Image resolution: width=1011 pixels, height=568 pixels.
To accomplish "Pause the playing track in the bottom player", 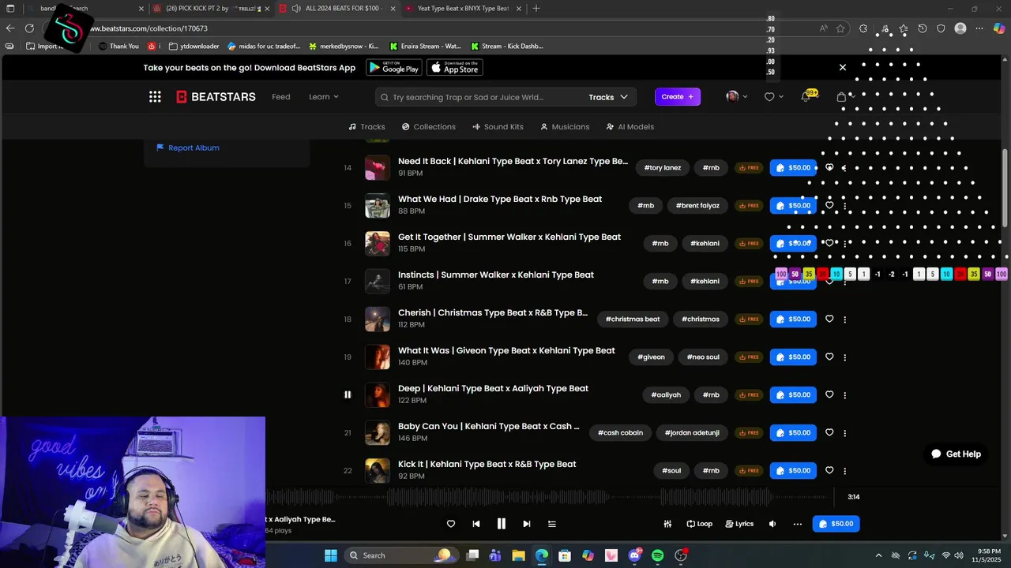I will coord(501,524).
